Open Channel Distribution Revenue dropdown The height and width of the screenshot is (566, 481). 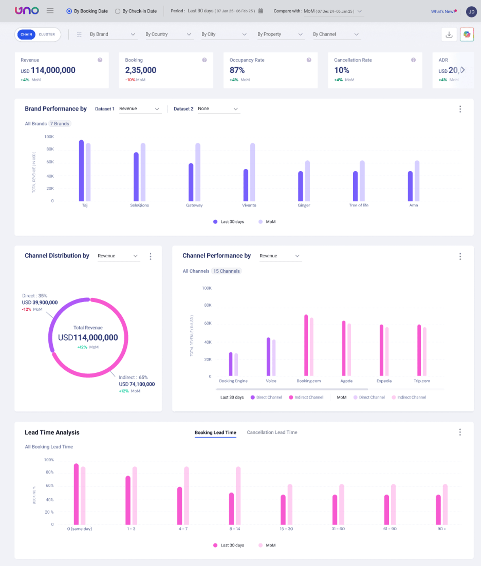tap(118, 256)
